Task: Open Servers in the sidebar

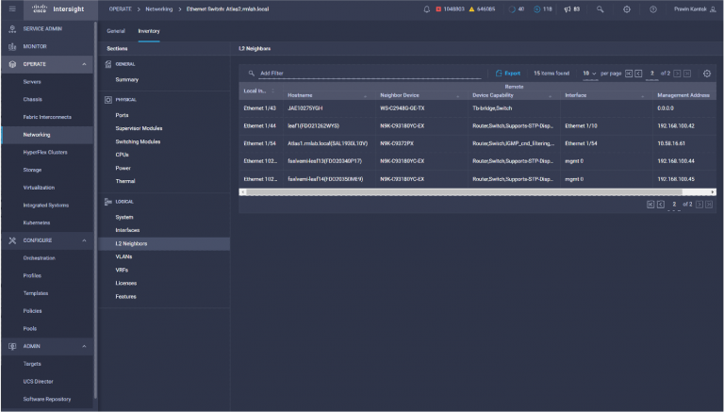Action: pyautogui.click(x=32, y=82)
